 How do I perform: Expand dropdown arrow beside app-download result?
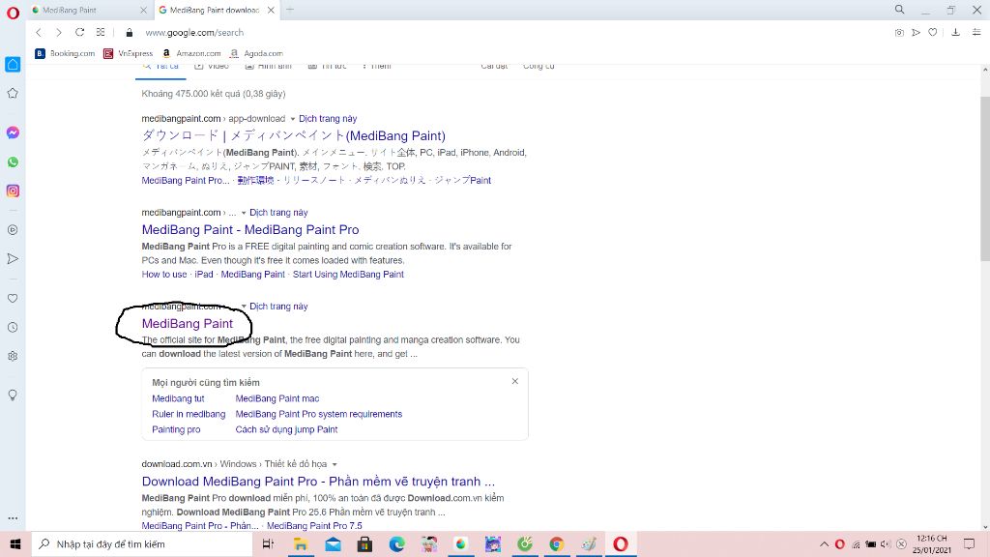click(292, 119)
